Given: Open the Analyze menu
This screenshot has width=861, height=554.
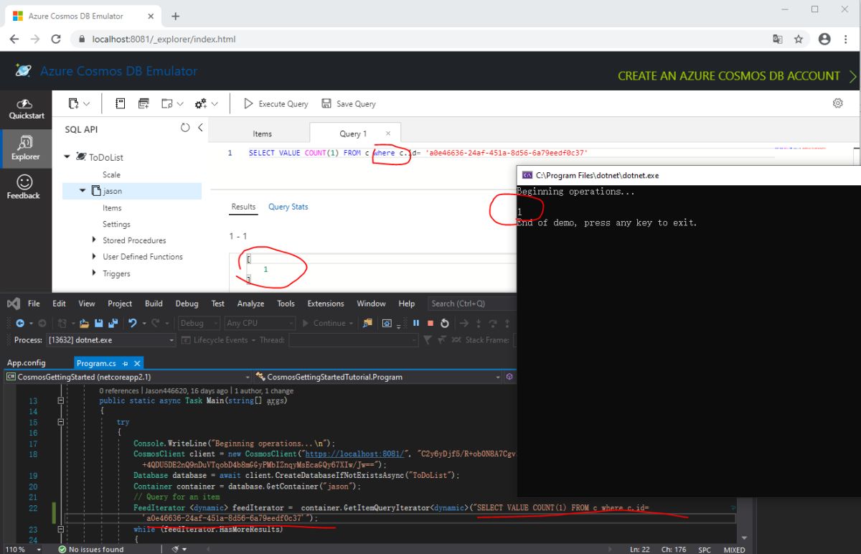Looking at the screenshot, I should tap(250, 304).
